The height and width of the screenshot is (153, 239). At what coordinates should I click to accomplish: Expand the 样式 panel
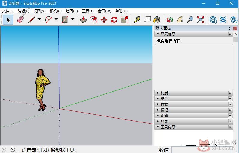point(158,104)
